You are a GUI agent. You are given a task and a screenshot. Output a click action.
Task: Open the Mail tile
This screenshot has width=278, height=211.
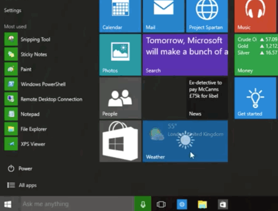(163, 16)
